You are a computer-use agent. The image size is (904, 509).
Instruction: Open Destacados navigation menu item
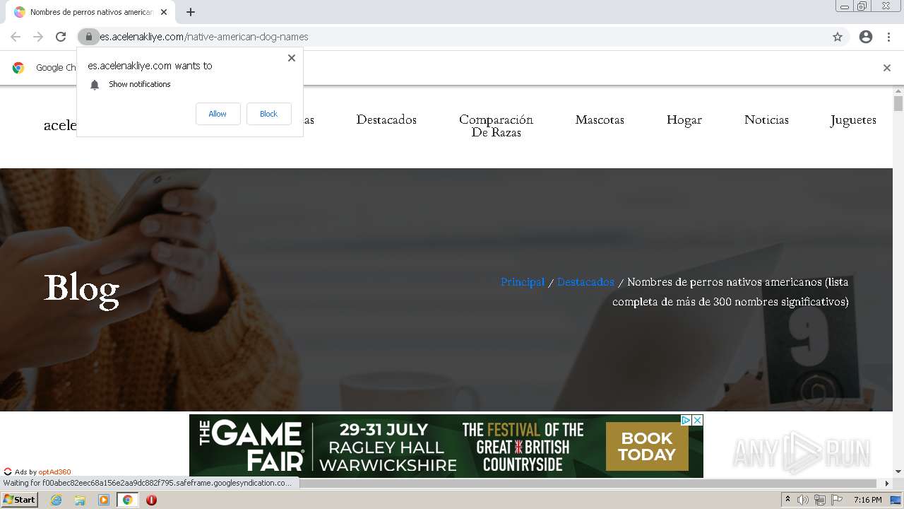click(x=386, y=119)
